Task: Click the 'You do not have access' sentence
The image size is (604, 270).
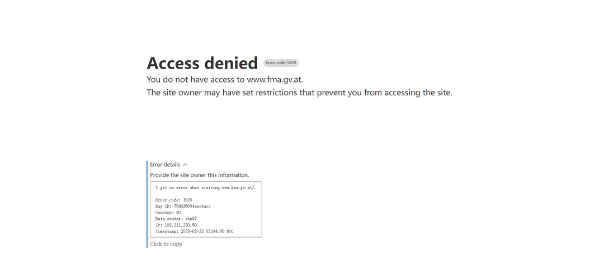Action: coord(225,80)
